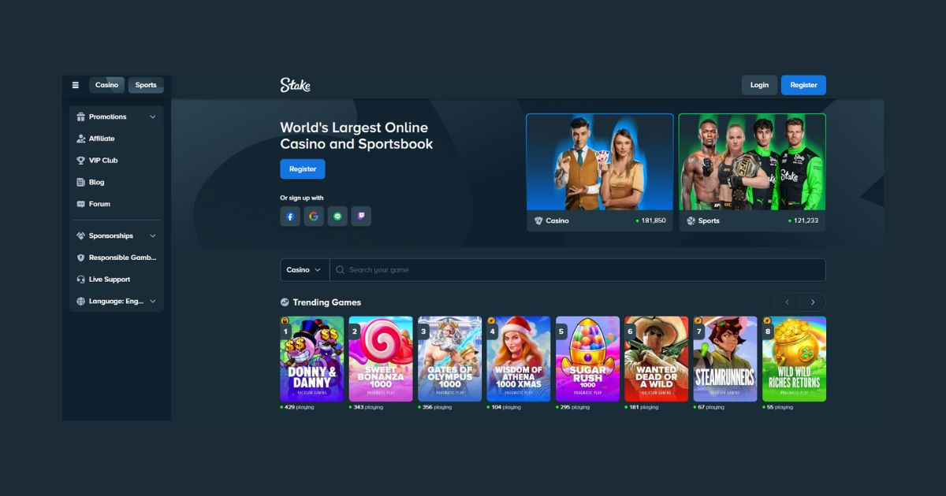Open the Language dropdown
Screen dimensions: 946x496
coord(152,302)
